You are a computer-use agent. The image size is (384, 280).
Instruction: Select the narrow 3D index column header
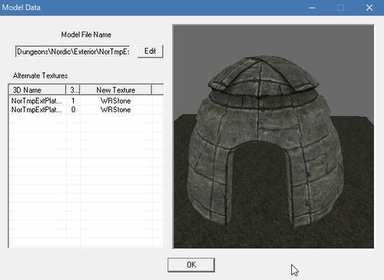click(x=73, y=90)
